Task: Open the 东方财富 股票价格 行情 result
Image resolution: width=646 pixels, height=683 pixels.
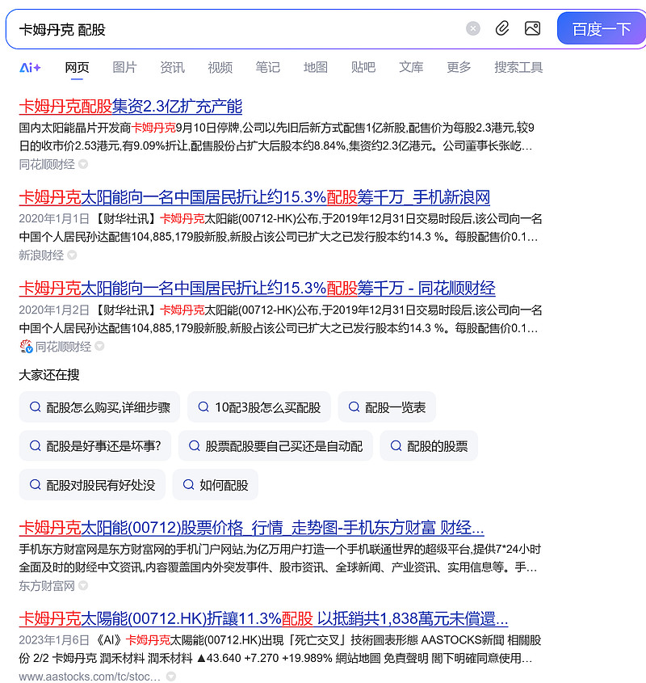Action: pyautogui.click(x=252, y=528)
